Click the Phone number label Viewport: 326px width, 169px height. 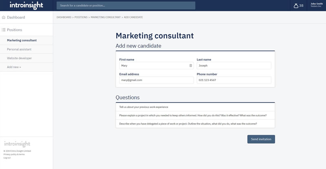[207, 74]
